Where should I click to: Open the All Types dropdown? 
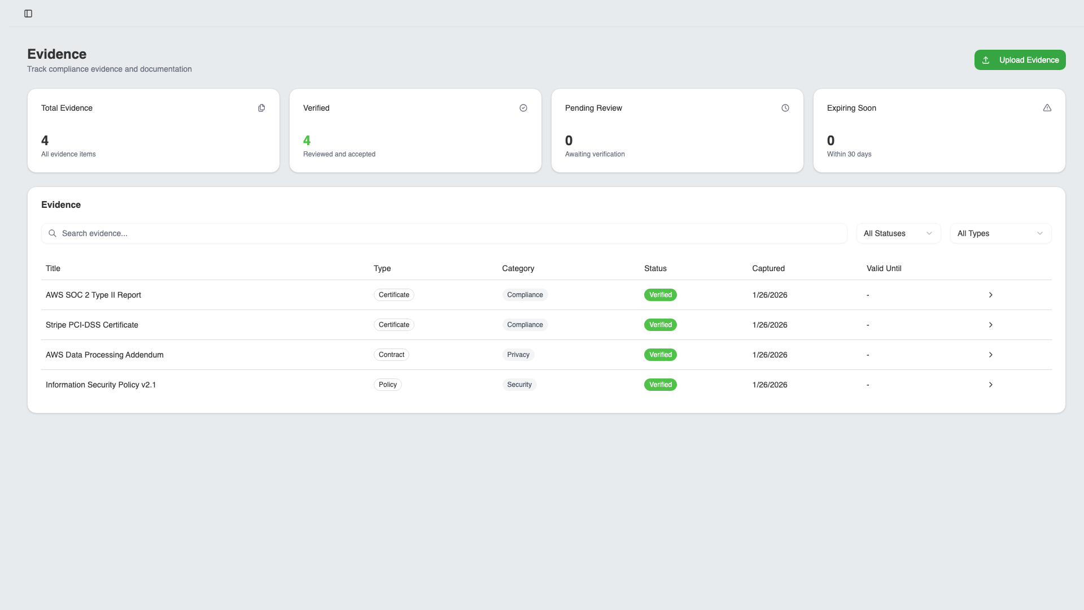pos(1000,233)
